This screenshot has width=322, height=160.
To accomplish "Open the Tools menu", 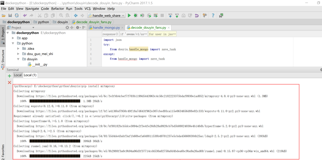I will coord(78,9).
